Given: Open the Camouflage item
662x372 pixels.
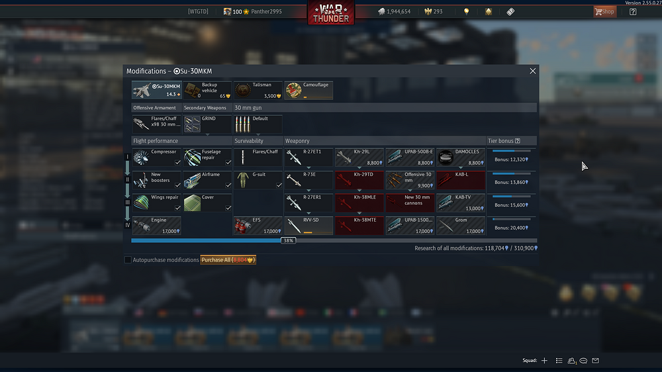Looking at the screenshot, I should (x=308, y=91).
